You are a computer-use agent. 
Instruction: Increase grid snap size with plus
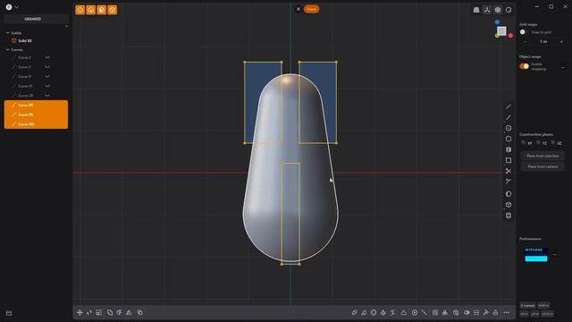point(561,42)
